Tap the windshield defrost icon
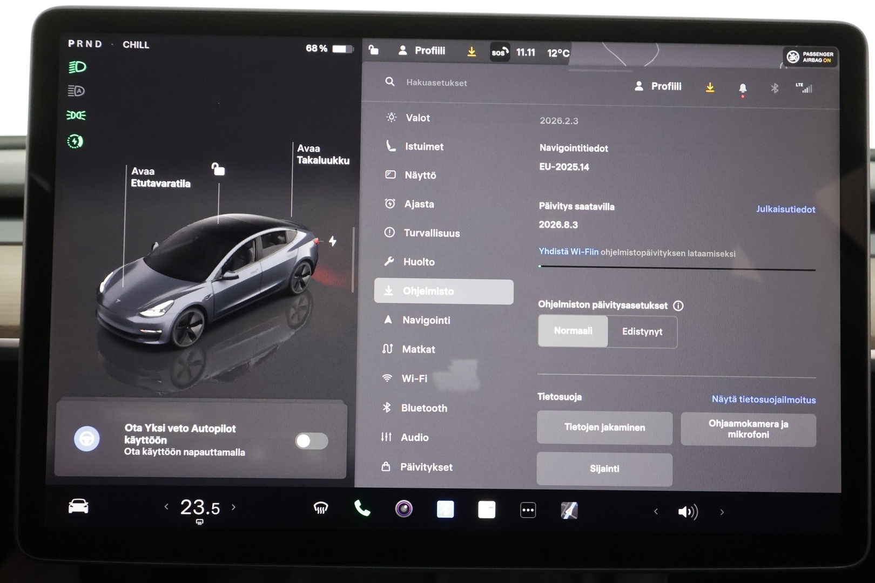The width and height of the screenshot is (875, 583). click(x=321, y=508)
